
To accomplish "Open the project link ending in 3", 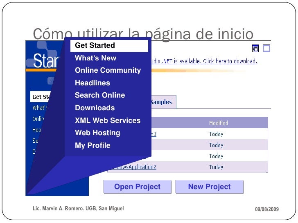I will pyautogui.click(x=154, y=134).
